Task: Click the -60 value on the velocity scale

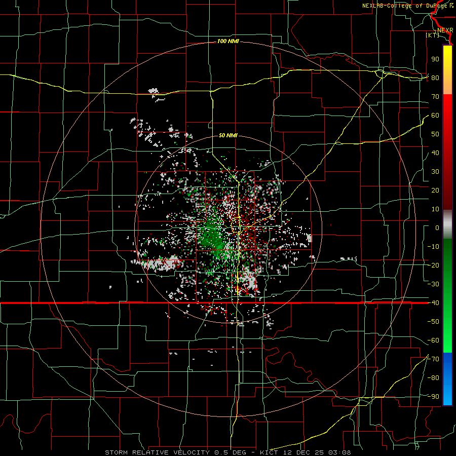Action: click(x=433, y=340)
